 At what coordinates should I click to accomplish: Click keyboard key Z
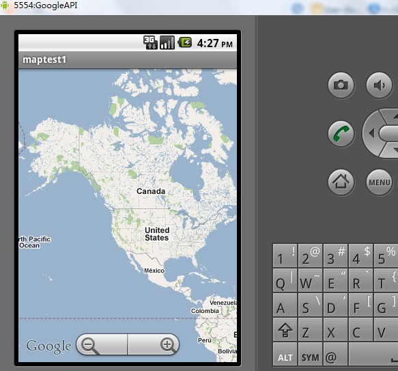(310, 329)
